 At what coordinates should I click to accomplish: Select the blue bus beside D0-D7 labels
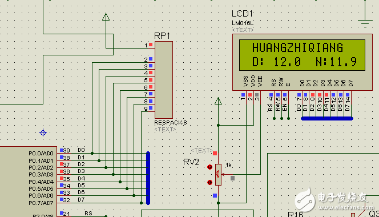coord(148,178)
